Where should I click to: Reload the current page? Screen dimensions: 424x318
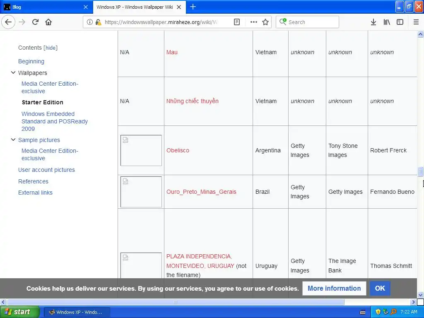pyautogui.click(x=35, y=22)
